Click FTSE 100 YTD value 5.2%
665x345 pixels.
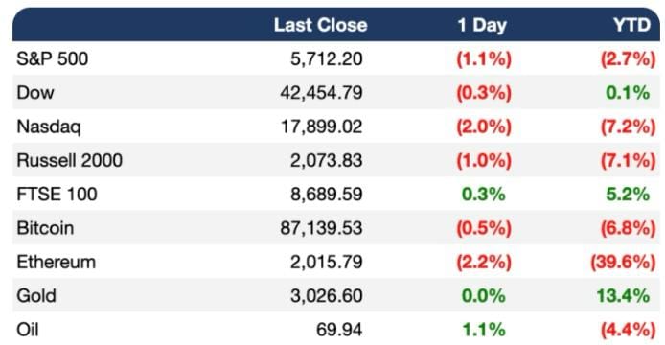click(x=628, y=195)
